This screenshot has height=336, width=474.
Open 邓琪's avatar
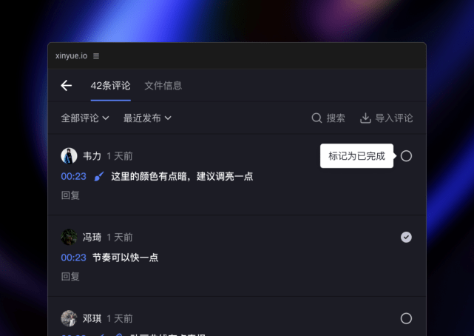[x=69, y=318]
